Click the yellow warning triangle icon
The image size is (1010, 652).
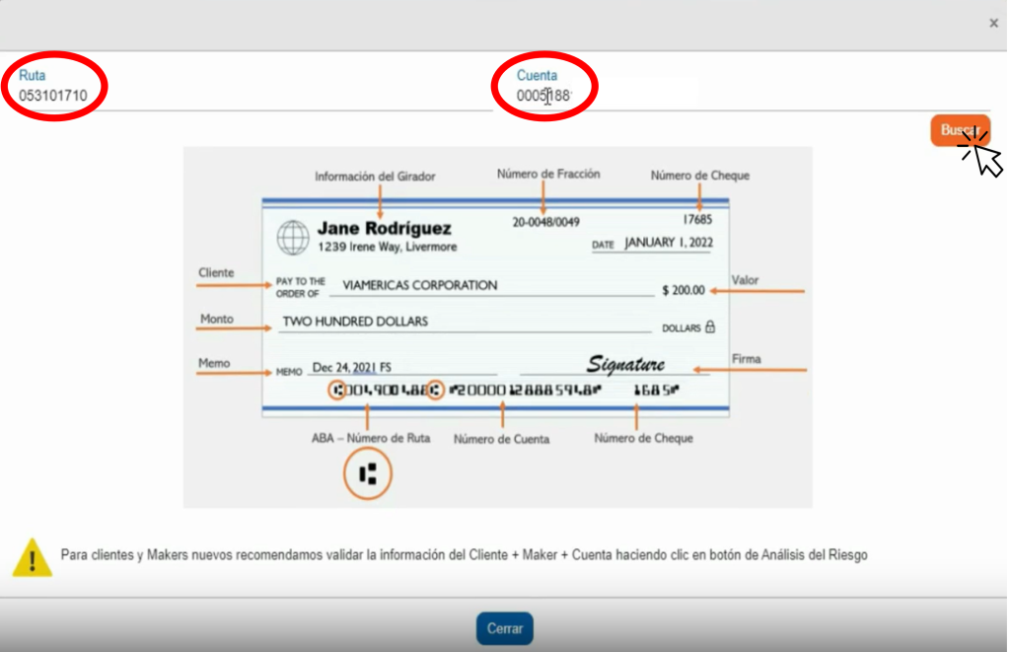32,557
